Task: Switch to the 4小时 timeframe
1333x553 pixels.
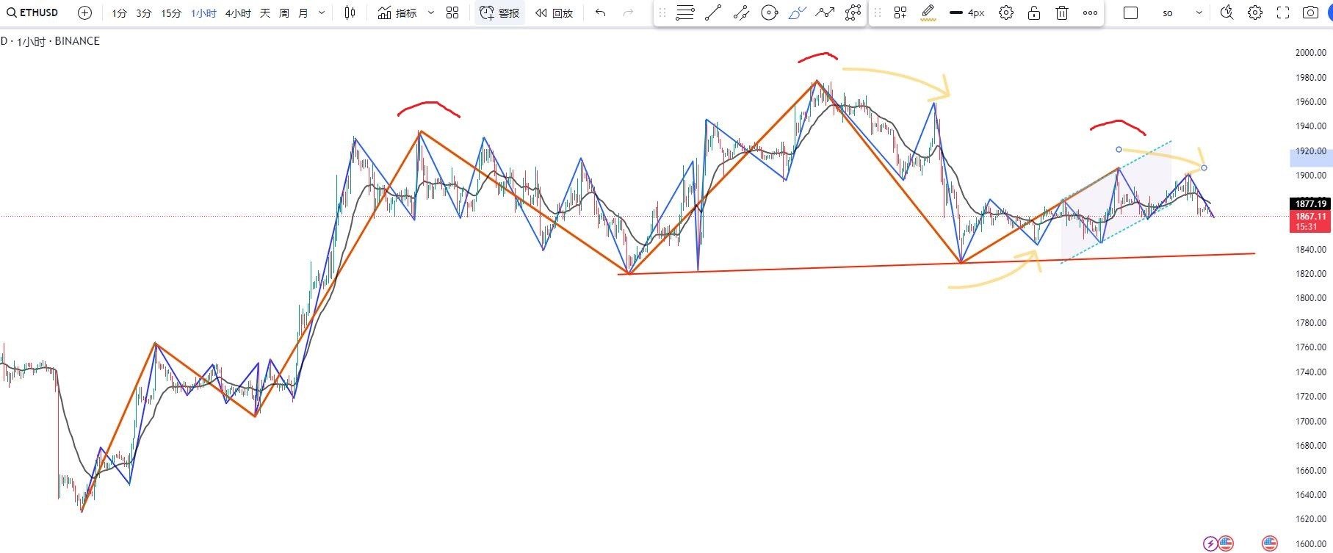Action: pos(237,12)
